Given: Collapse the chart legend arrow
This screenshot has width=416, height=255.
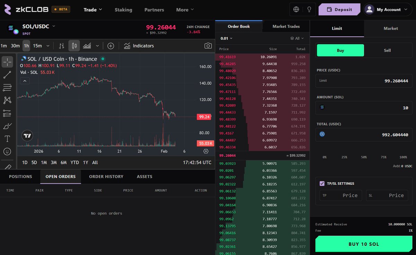Looking at the screenshot, I should pyautogui.click(x=24, y=81).
